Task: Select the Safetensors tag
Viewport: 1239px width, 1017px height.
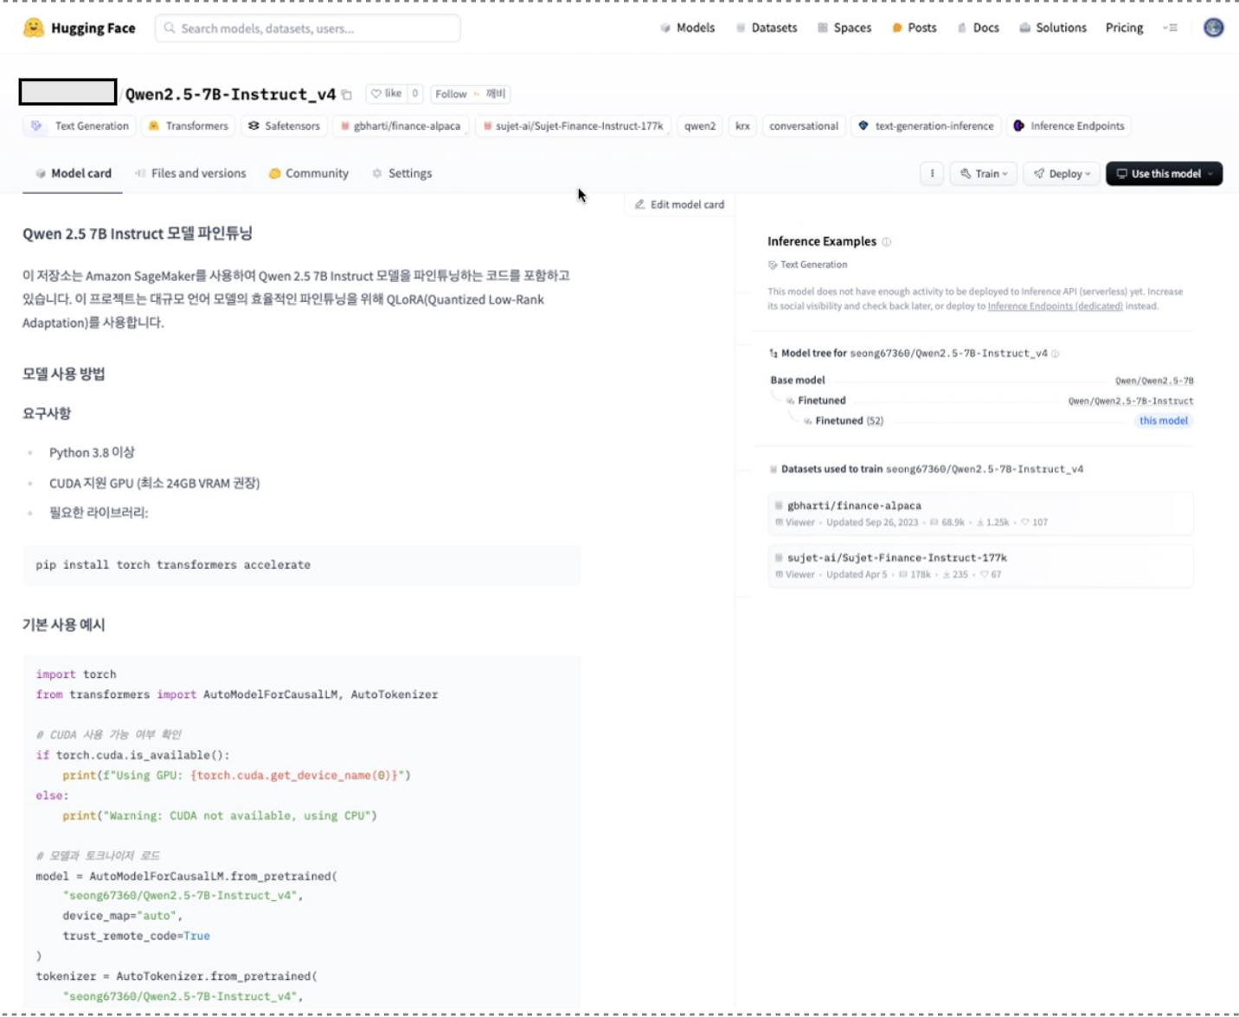Action: click(x=284, y=126)
